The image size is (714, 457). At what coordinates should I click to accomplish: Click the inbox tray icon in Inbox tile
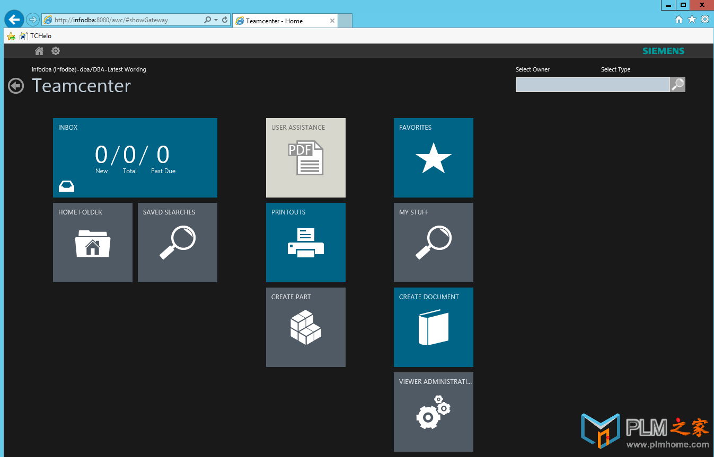(x=67, y=186)
